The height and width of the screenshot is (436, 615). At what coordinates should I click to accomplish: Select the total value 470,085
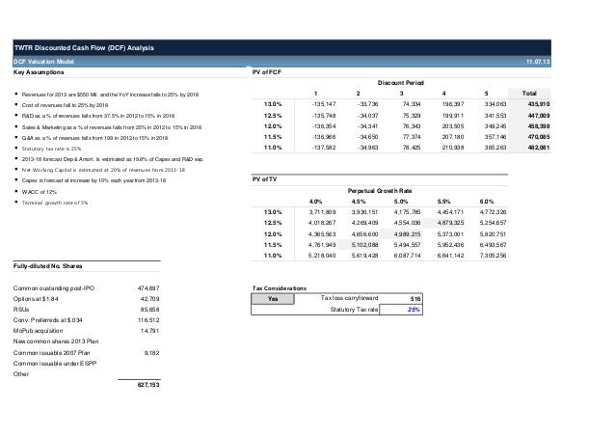(x=539, y=137)
